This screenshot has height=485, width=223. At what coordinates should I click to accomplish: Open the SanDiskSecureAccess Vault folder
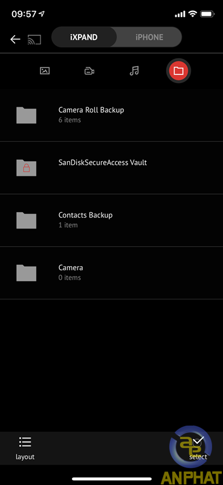(x=111, y=168)
